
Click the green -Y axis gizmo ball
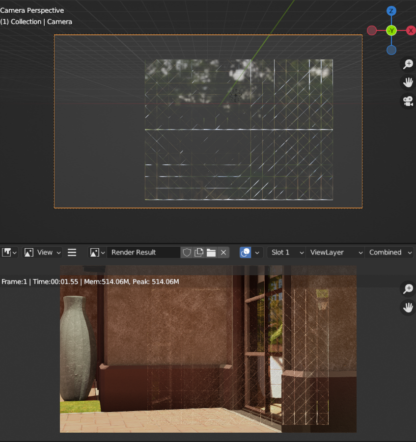tap(391, 30)
